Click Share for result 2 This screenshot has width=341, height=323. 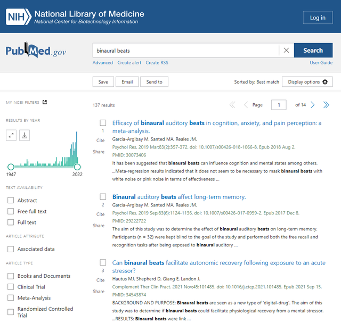(99, 226)
